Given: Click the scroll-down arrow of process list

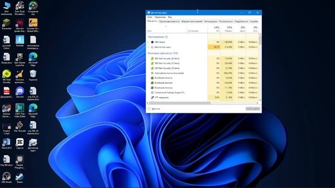Looking at the screenshot, I should (x=260, y=100).
